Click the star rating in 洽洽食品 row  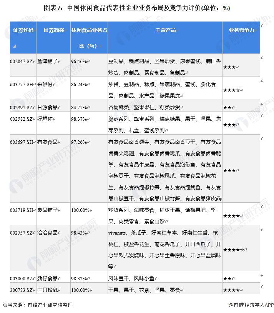click(x=234, y=250)
